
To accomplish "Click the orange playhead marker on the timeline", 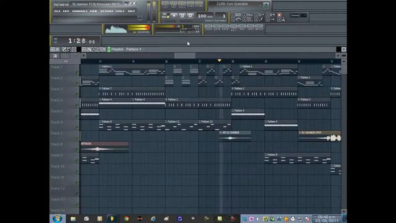I will coord(220,61).
